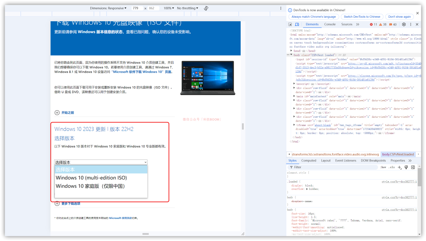
Task: Open the Dimensions: Responsive dropdown
Action: click(108, 8)
